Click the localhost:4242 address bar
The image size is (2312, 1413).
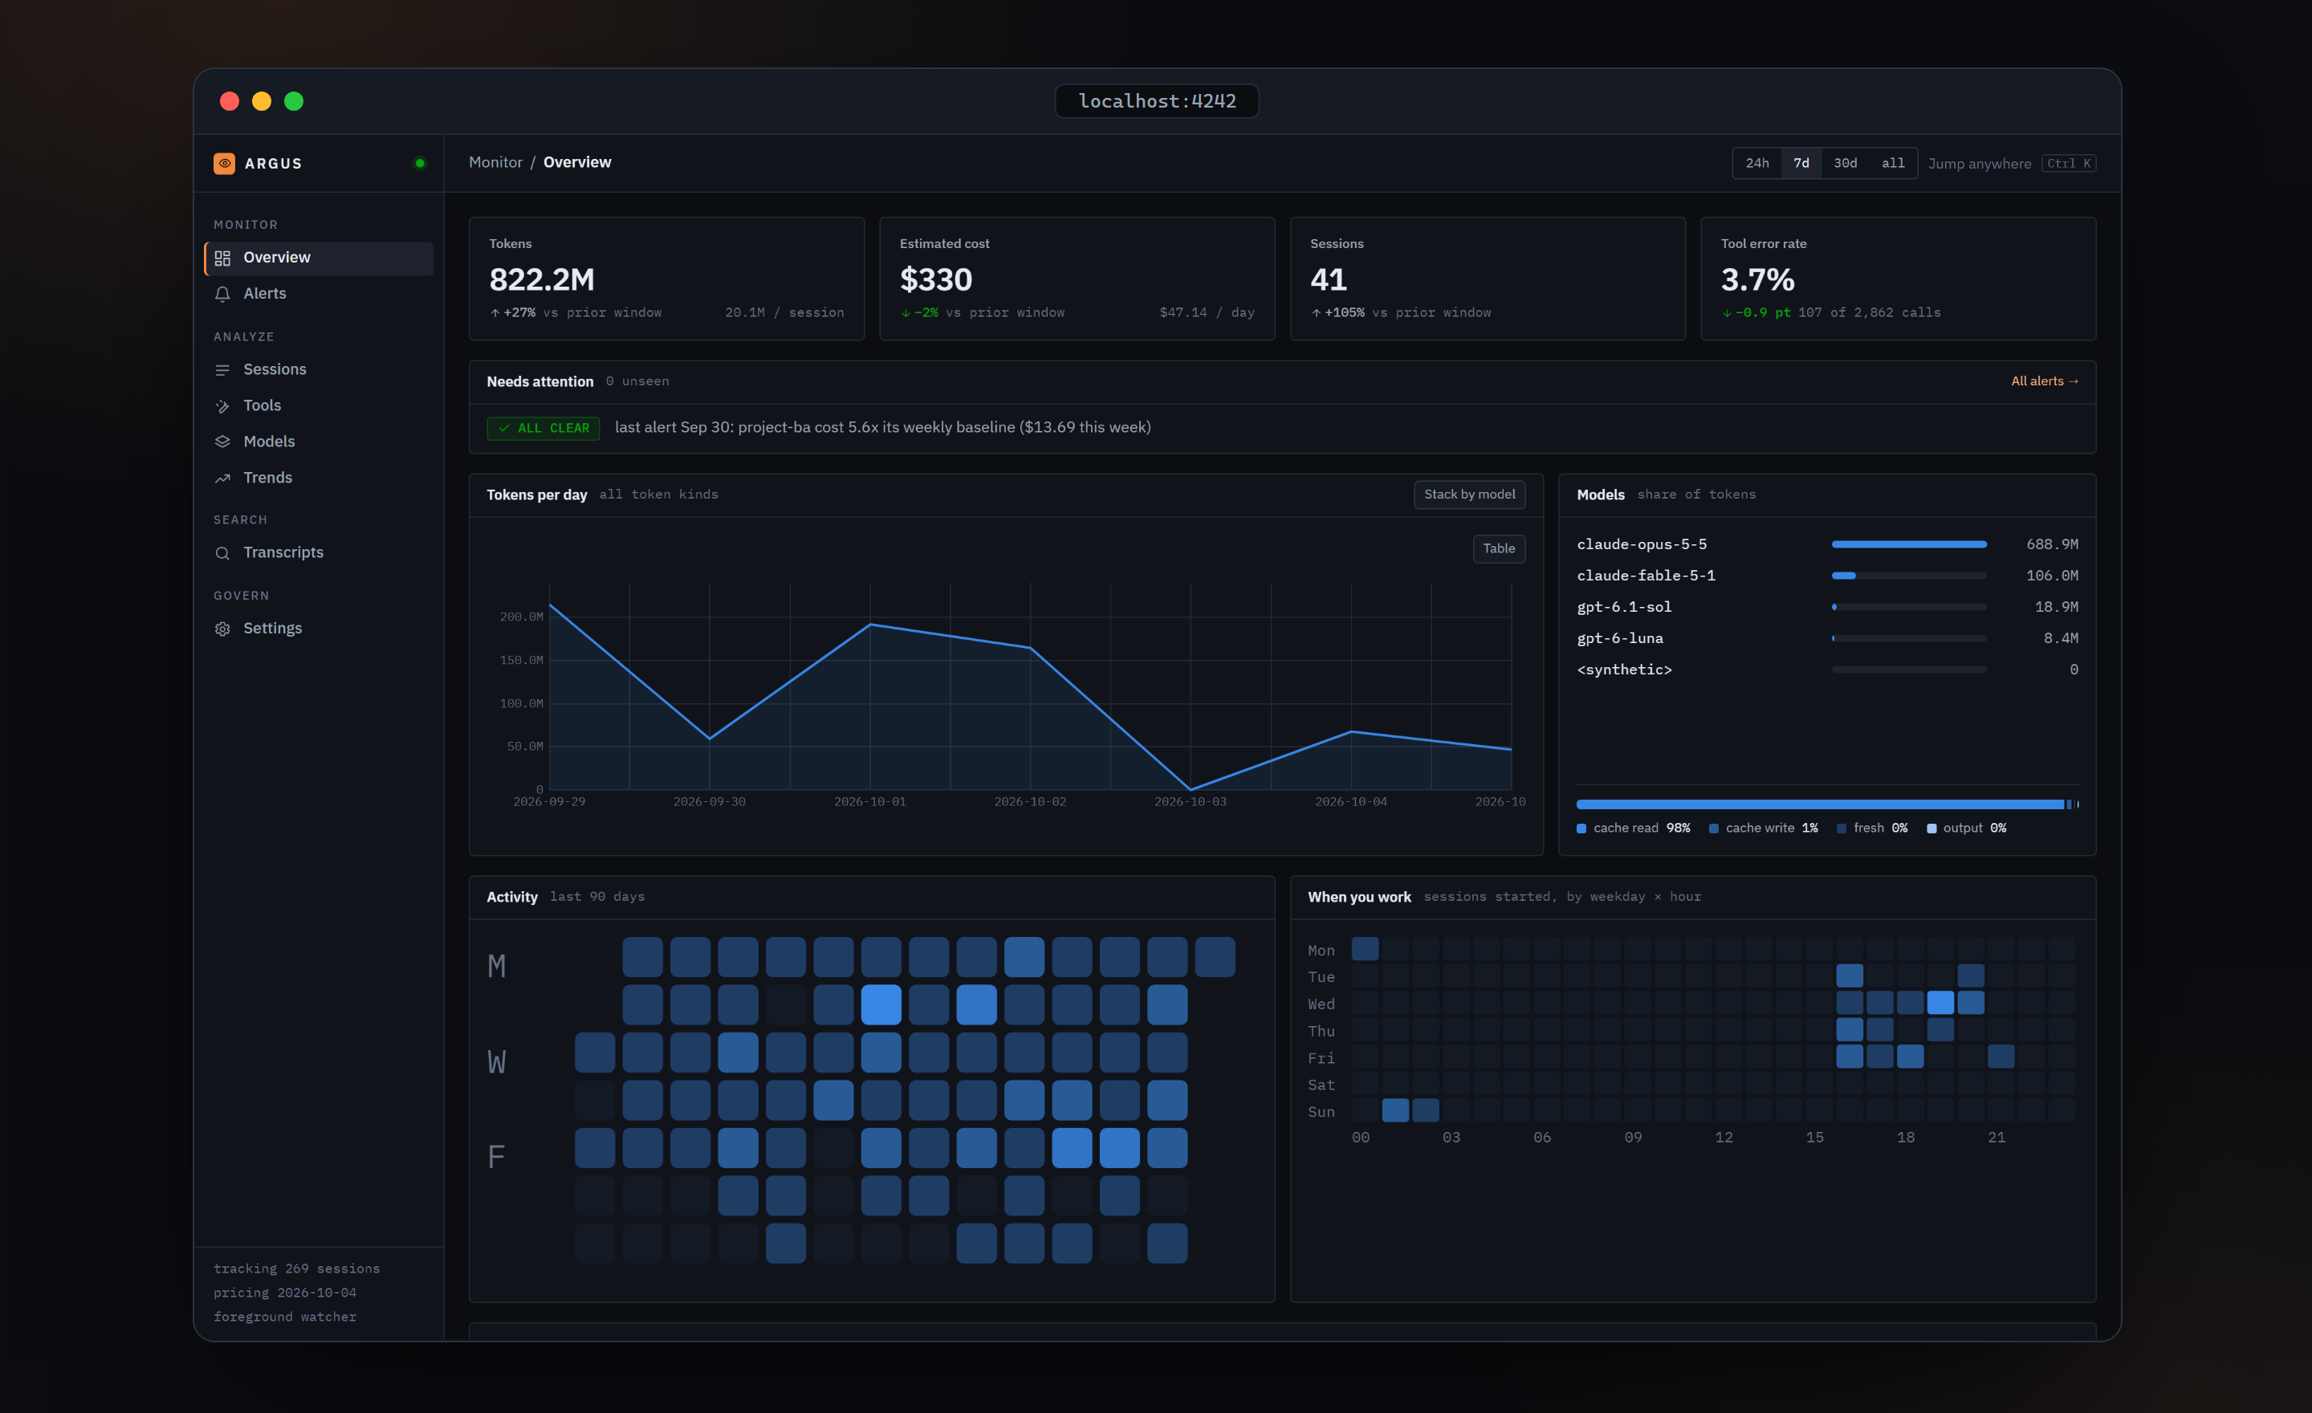[x=1156, y=101]
